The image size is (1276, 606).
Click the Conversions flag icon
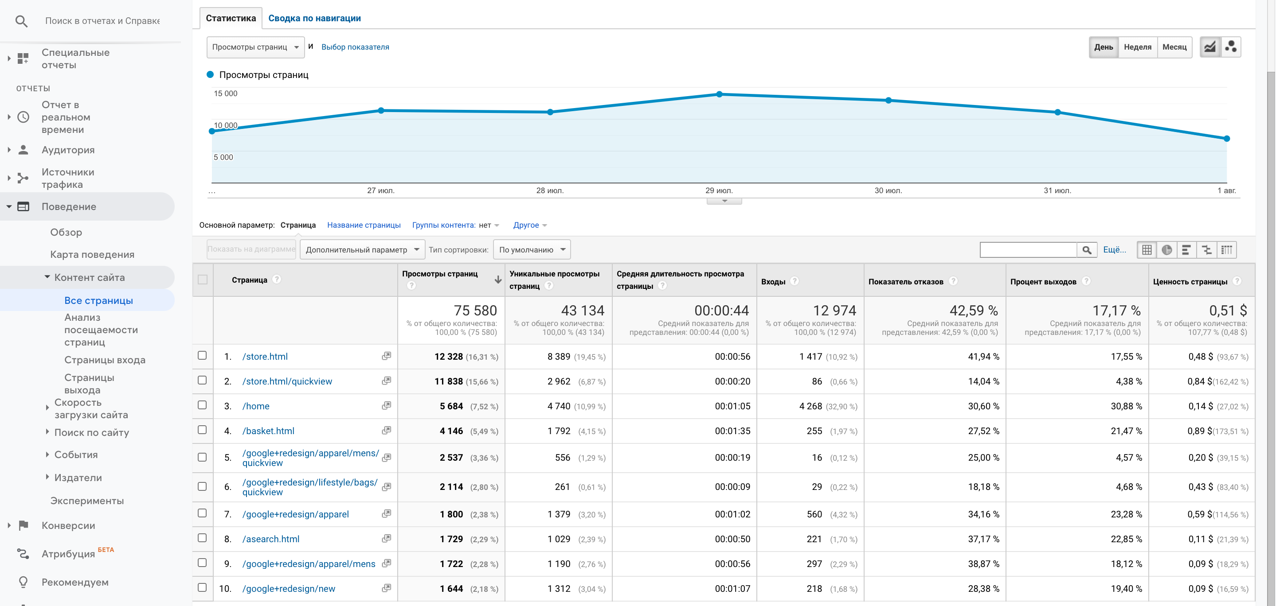tap(23, 526)
